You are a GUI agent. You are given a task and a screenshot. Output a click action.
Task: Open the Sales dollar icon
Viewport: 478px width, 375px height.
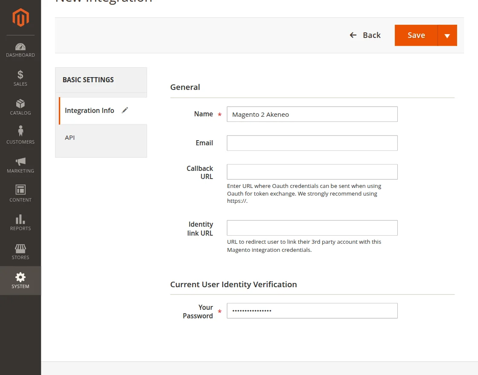20,75
